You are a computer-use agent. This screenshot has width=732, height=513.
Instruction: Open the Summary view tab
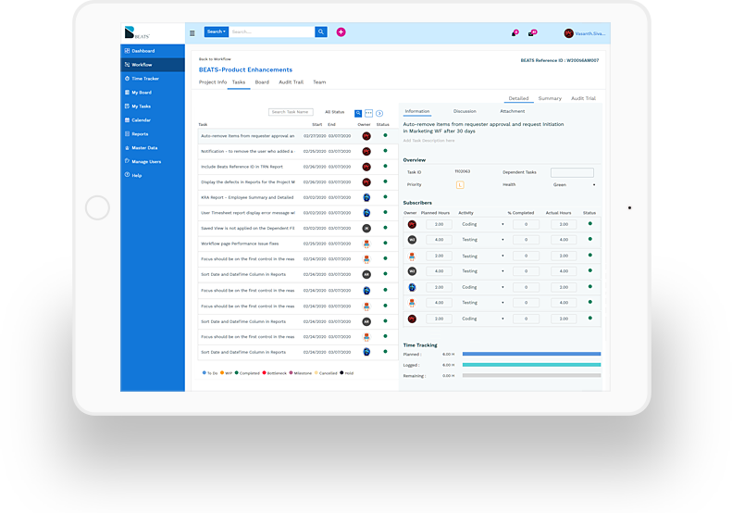pyautogui.click(x=550, y=98)
